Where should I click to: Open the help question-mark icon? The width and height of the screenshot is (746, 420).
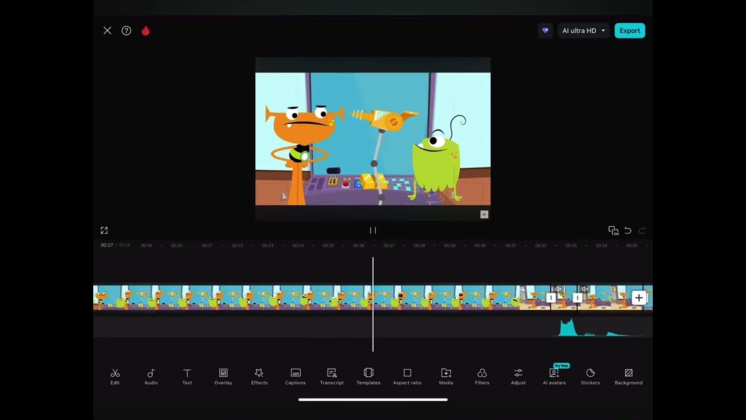point(126,30)
